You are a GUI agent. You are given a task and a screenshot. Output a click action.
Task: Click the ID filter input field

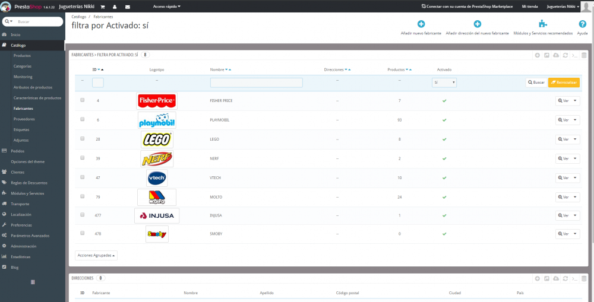click(x=98, y=82)
